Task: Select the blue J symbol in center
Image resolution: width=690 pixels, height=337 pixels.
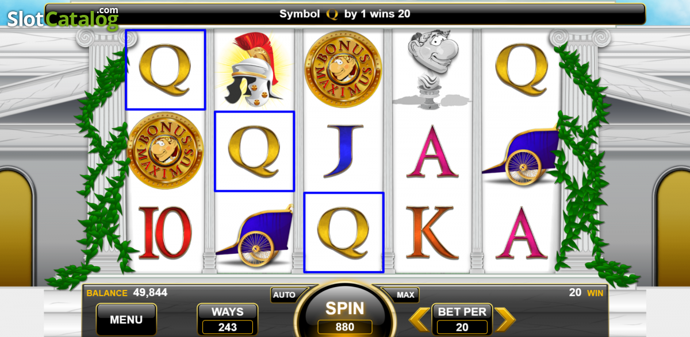Action: click(343, 152)
